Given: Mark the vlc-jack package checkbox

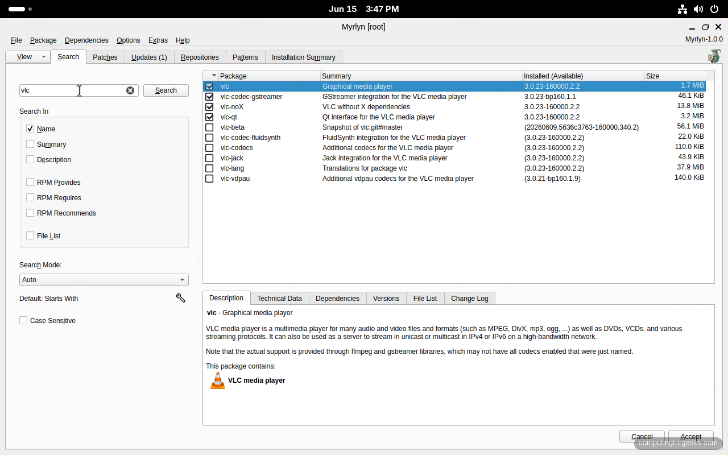Looking at the screenshot, I should [x=209, y=158].
